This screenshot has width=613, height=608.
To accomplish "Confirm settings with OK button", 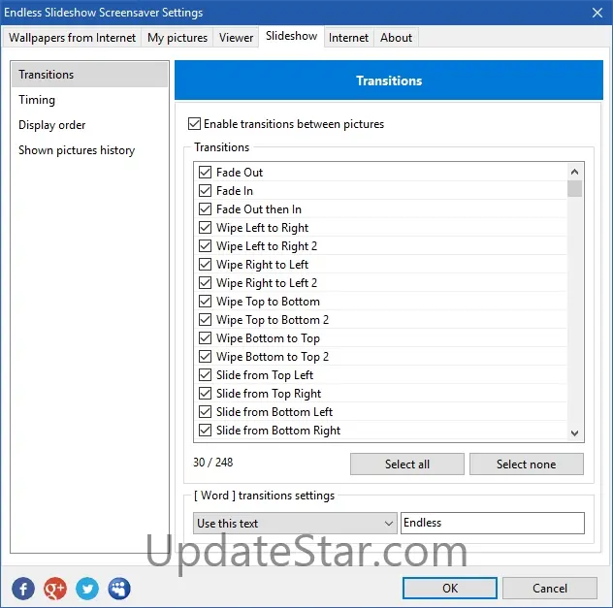I will [450, 588].
